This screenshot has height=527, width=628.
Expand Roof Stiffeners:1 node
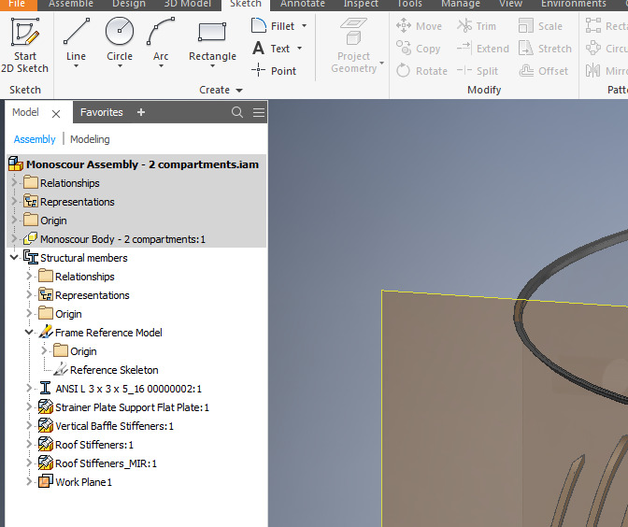pyautogui.click(x=29, y=444)
